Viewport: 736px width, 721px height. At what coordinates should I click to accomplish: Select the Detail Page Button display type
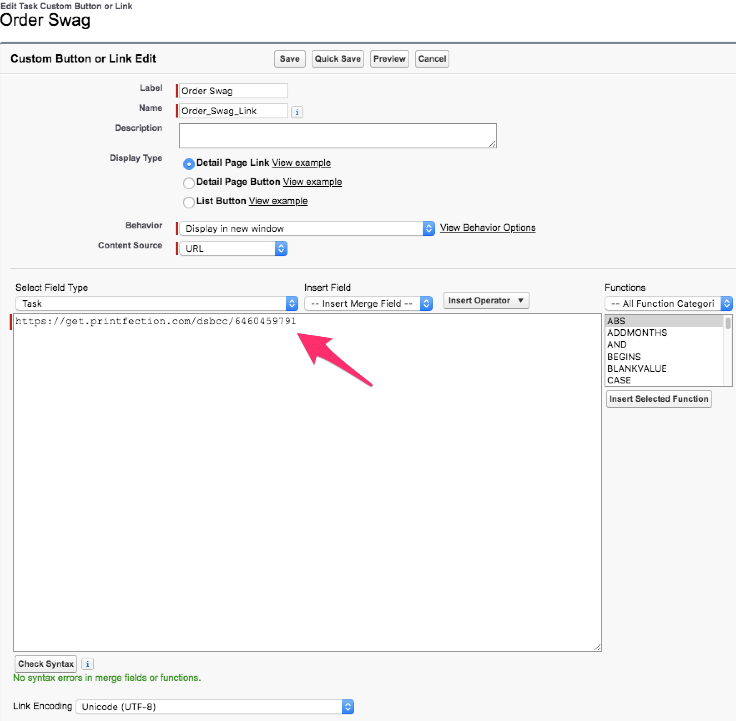pyautogui.click(x=189, y=183)
